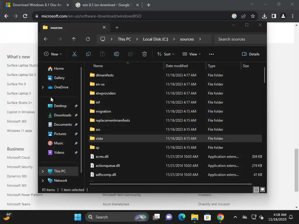
Task: Open Chrome three-dot menu
Action: pyautogui.click(x=293, y=16)
